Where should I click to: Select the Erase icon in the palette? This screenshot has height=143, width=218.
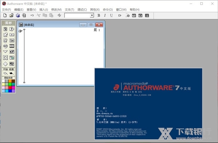(x=5, y=40)
